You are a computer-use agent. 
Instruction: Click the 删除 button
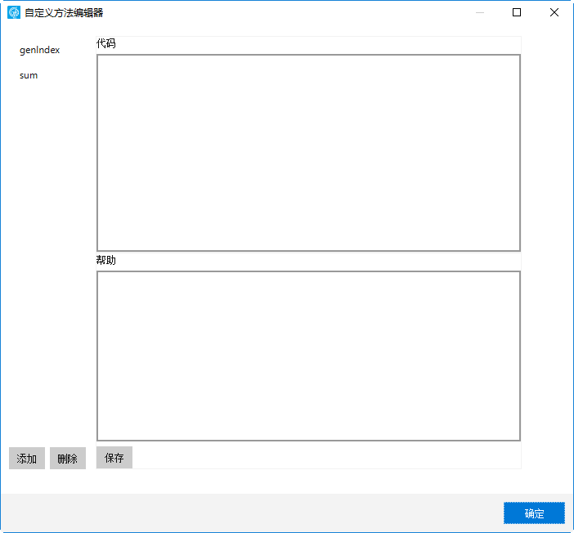68,458
